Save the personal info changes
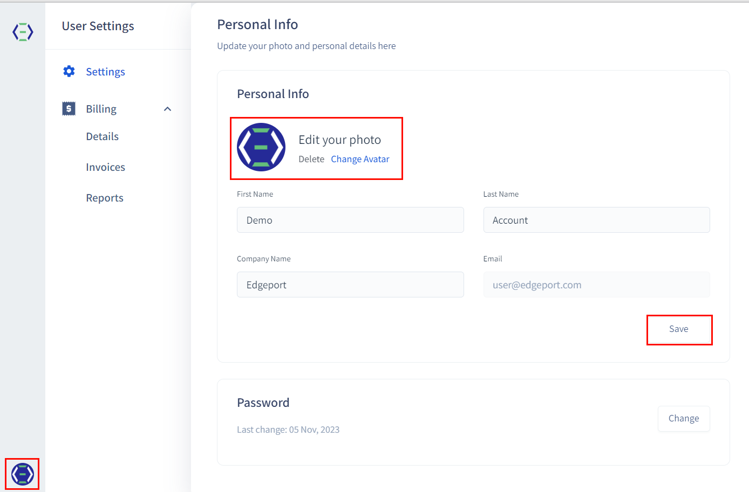The image size is (749, 492). coord(679,329)
